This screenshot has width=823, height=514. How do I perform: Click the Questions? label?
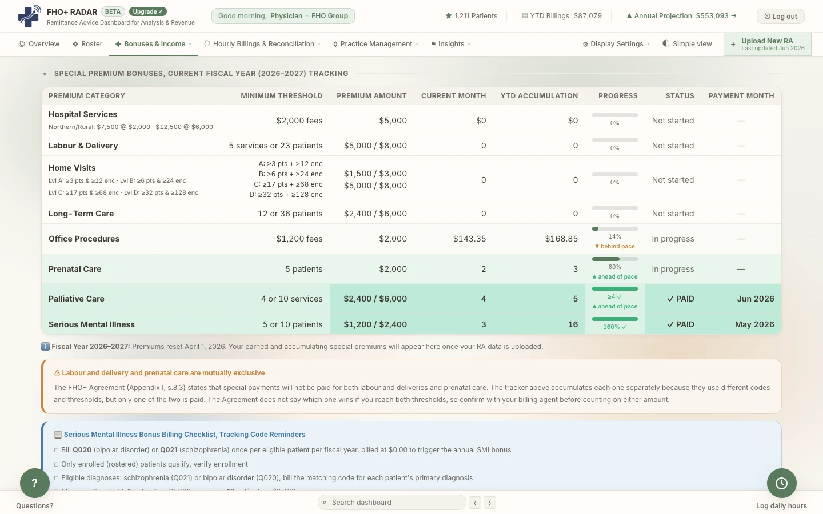tap(35, 506)
